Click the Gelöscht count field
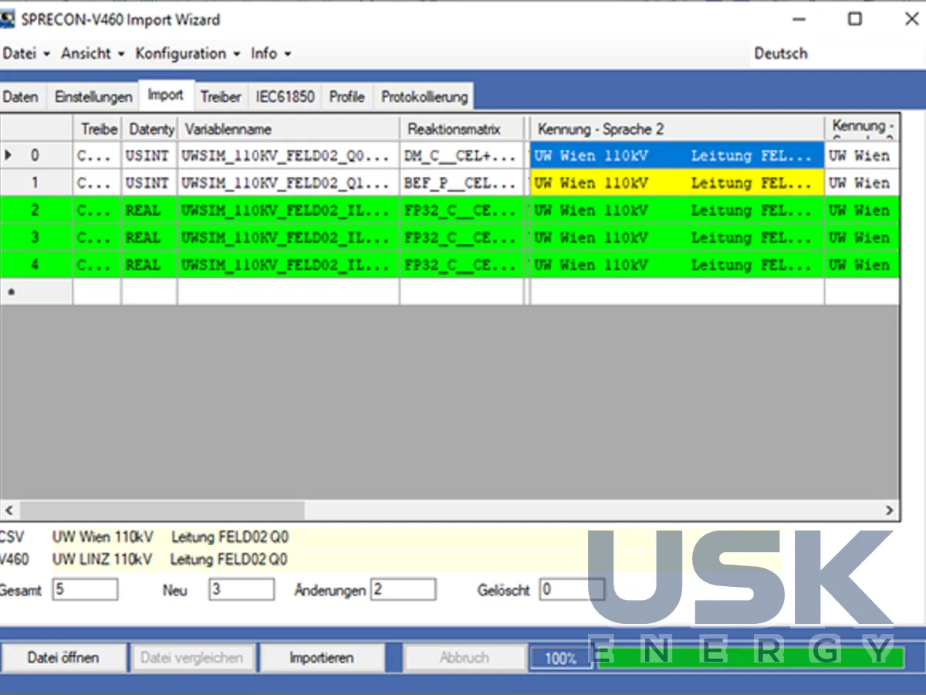Image resolution: width=926 pixels, height=695 pixels. (571, 590)
